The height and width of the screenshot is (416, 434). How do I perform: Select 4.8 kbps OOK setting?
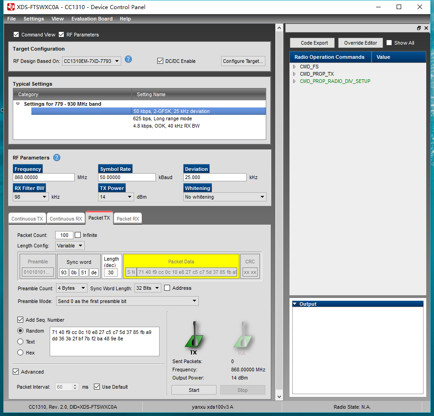click(166, 126)
